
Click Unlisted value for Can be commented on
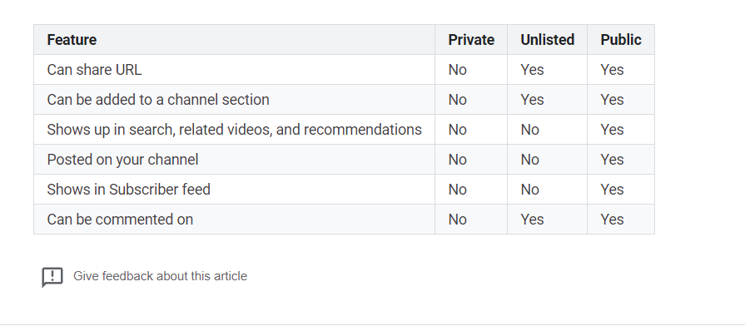pyautogui.click(x=532, y=220)
